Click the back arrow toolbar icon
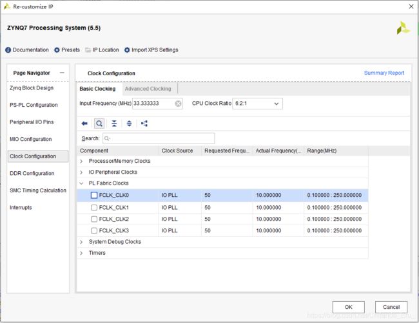 [x=84, y=124]
